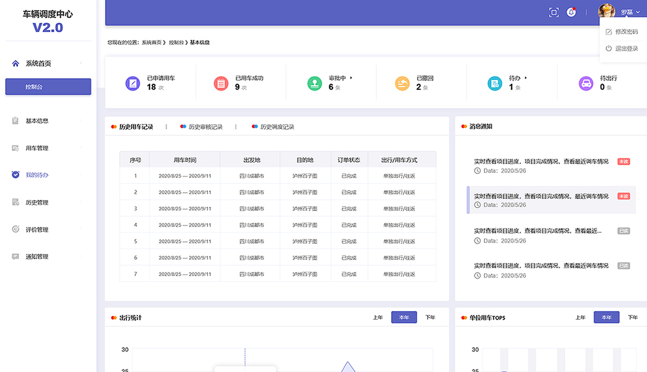The width and height of the screenshot is (647, 372).
Task: Click the 审批中 green stat icon
Action: click(x=314, y=83)
